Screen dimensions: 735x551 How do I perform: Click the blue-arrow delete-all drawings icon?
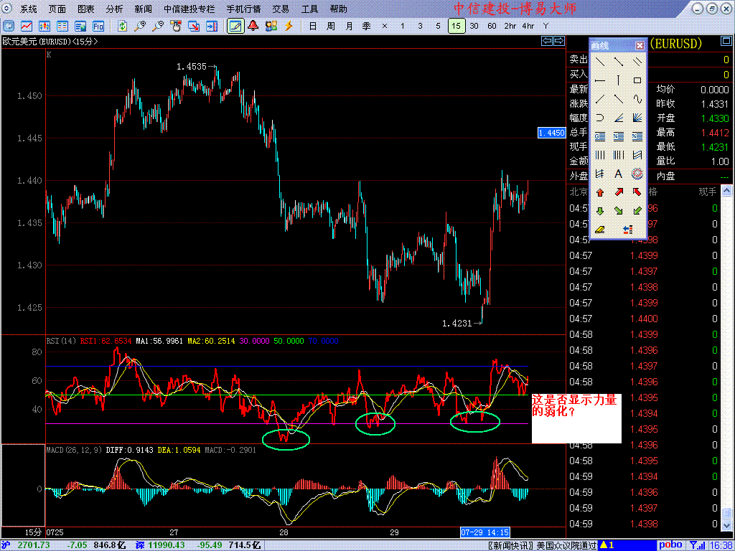(x=628, y=230)
